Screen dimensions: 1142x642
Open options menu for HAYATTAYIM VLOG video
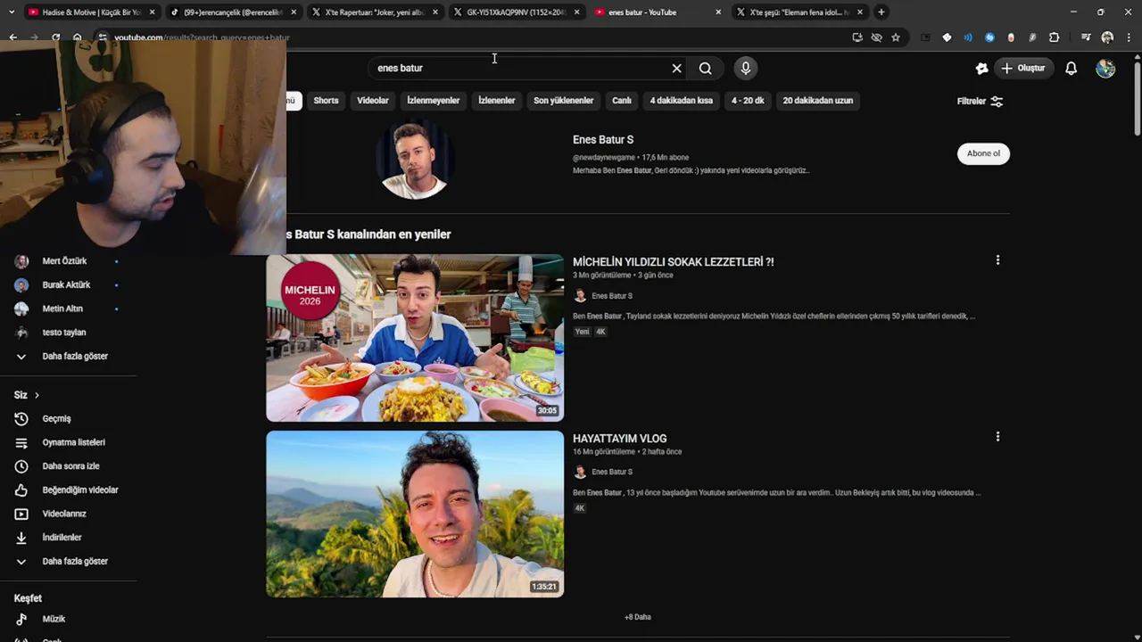[x=997, y=437]
